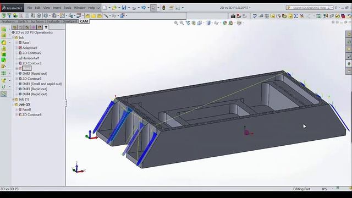Image resolution: width=352 pixels, height=198 pixels.
Task: Expand the Drill1 operation node
Action: coord(16,84)
